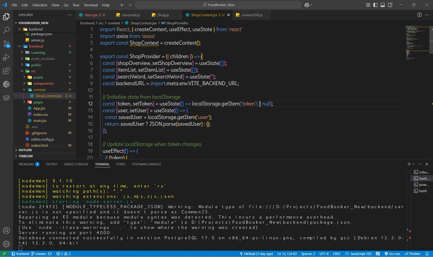Click Prettier status bar item
433x257 pixels.
coord(412,253)
